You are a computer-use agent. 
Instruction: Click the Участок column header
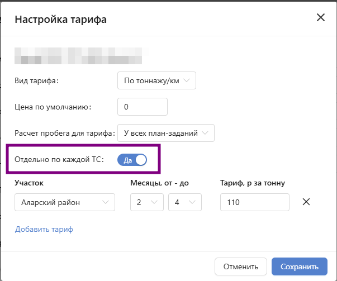pos(29,183)
